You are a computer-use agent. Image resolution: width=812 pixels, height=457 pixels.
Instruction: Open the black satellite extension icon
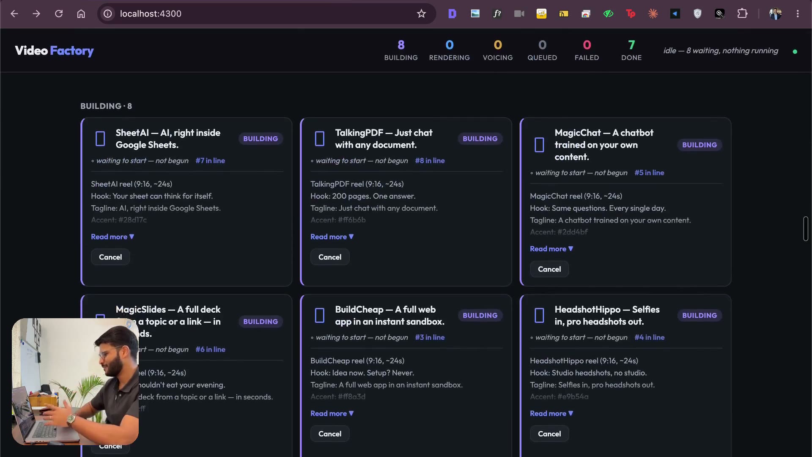pos(720,14)
